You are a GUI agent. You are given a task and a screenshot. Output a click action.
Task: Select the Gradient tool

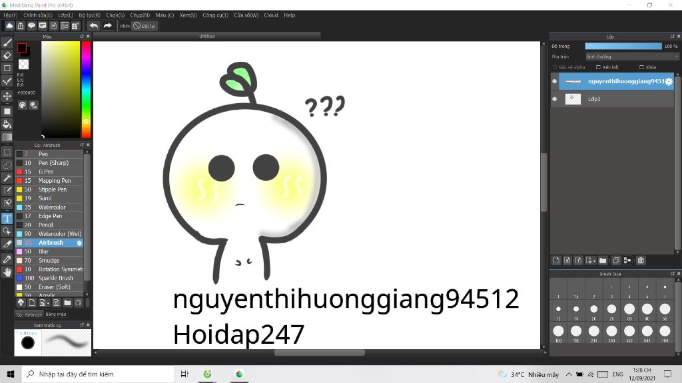point(7,137)
